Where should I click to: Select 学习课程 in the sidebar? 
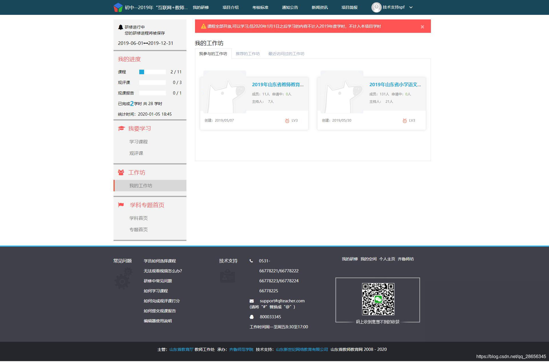[138, 142]
